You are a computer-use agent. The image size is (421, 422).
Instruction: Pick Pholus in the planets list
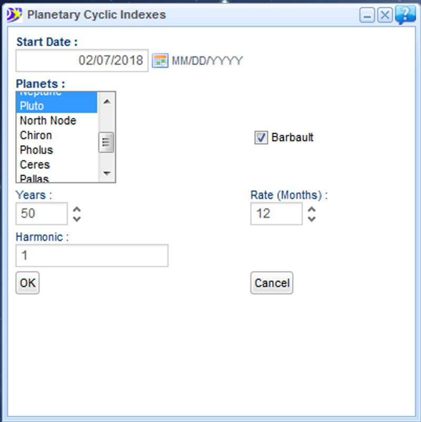56,150
